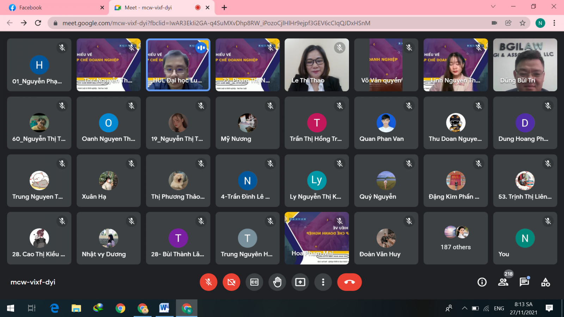
Task: Toggle camera on in call controls
Action: coord(231,282)
